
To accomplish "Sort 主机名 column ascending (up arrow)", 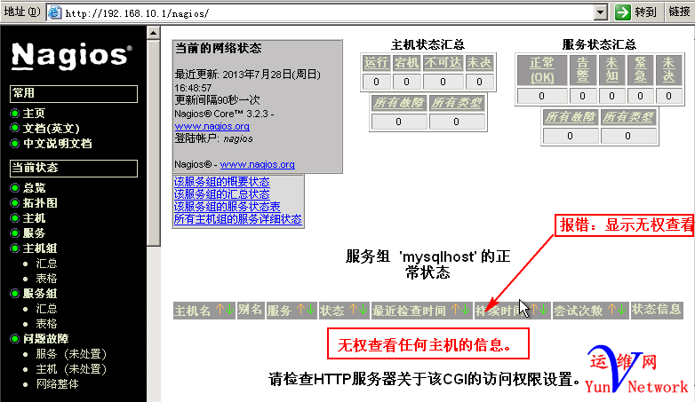I will coord(220,310).
